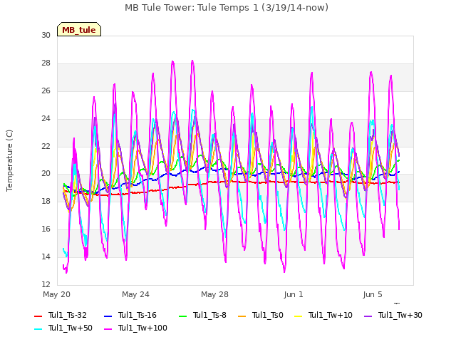Image resolution: width=456 pixels, height=342 pixels.
Task: Click the magenta Tul1_Tw+100 legend swatch
Action: pyautogui.click(x=108, y=329)
